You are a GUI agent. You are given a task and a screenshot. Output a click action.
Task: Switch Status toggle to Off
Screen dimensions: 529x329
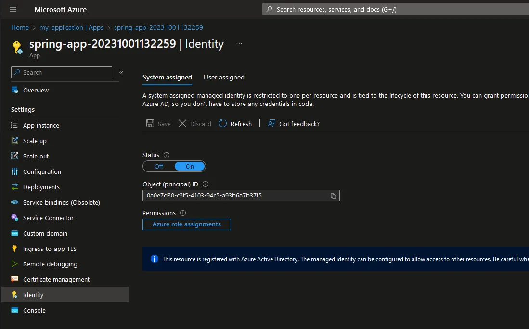(158, 166)
